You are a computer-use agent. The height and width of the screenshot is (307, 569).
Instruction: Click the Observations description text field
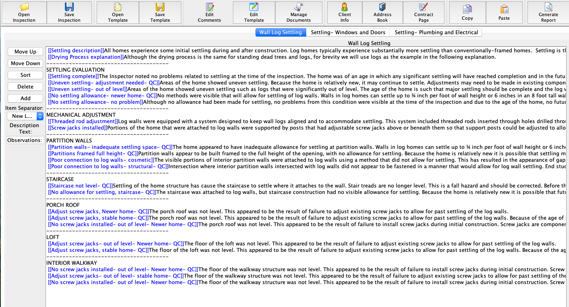25,140
